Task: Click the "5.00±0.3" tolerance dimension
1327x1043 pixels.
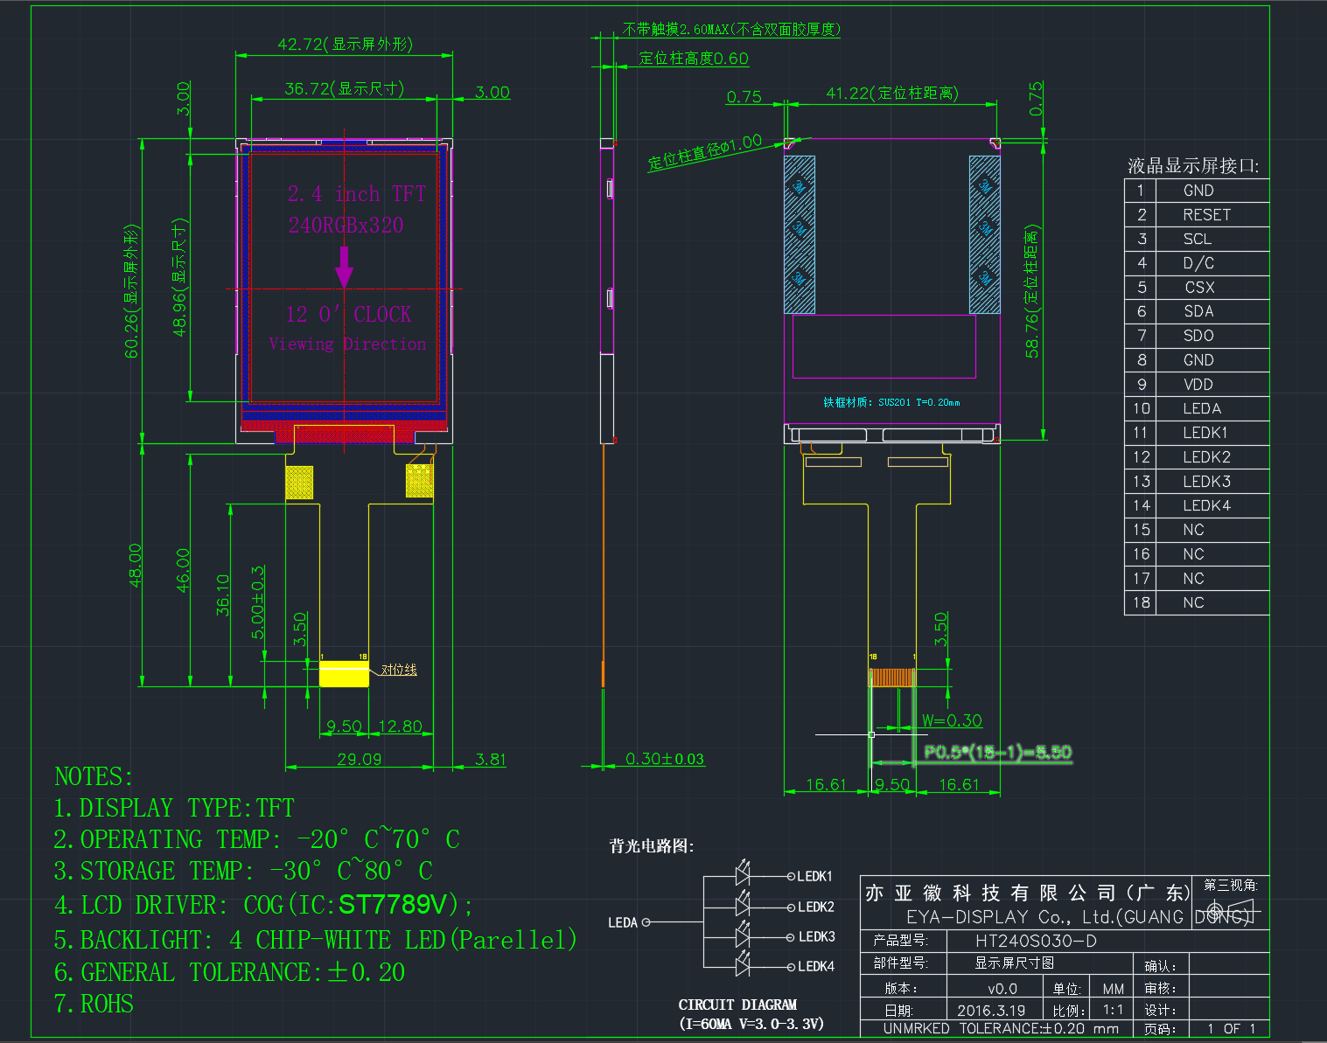Action: (x=258, y=602)
